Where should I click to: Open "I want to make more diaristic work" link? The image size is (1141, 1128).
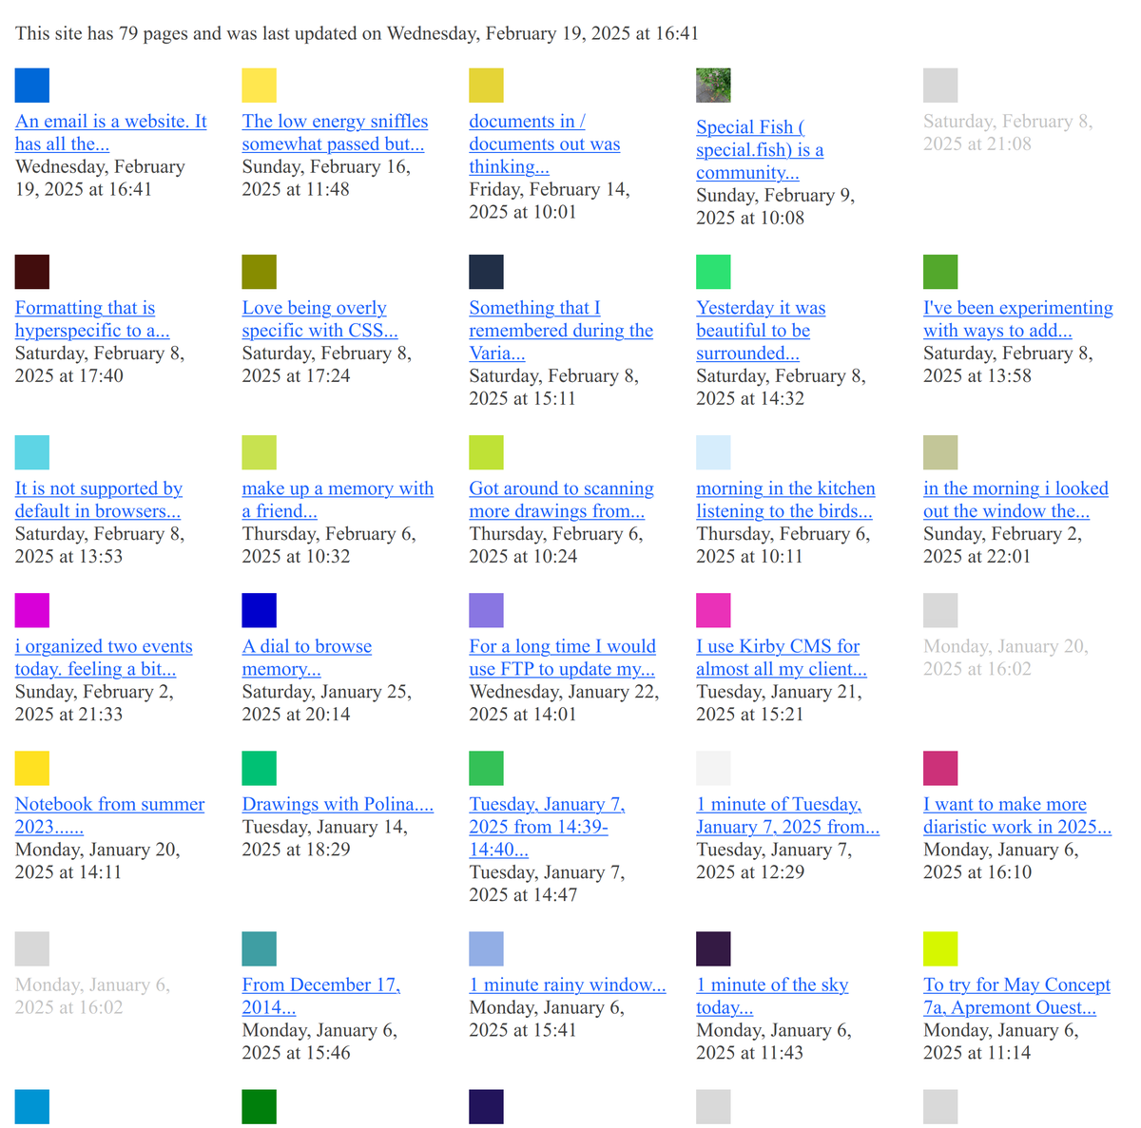pyautogui.click(x=1017, y=815)
